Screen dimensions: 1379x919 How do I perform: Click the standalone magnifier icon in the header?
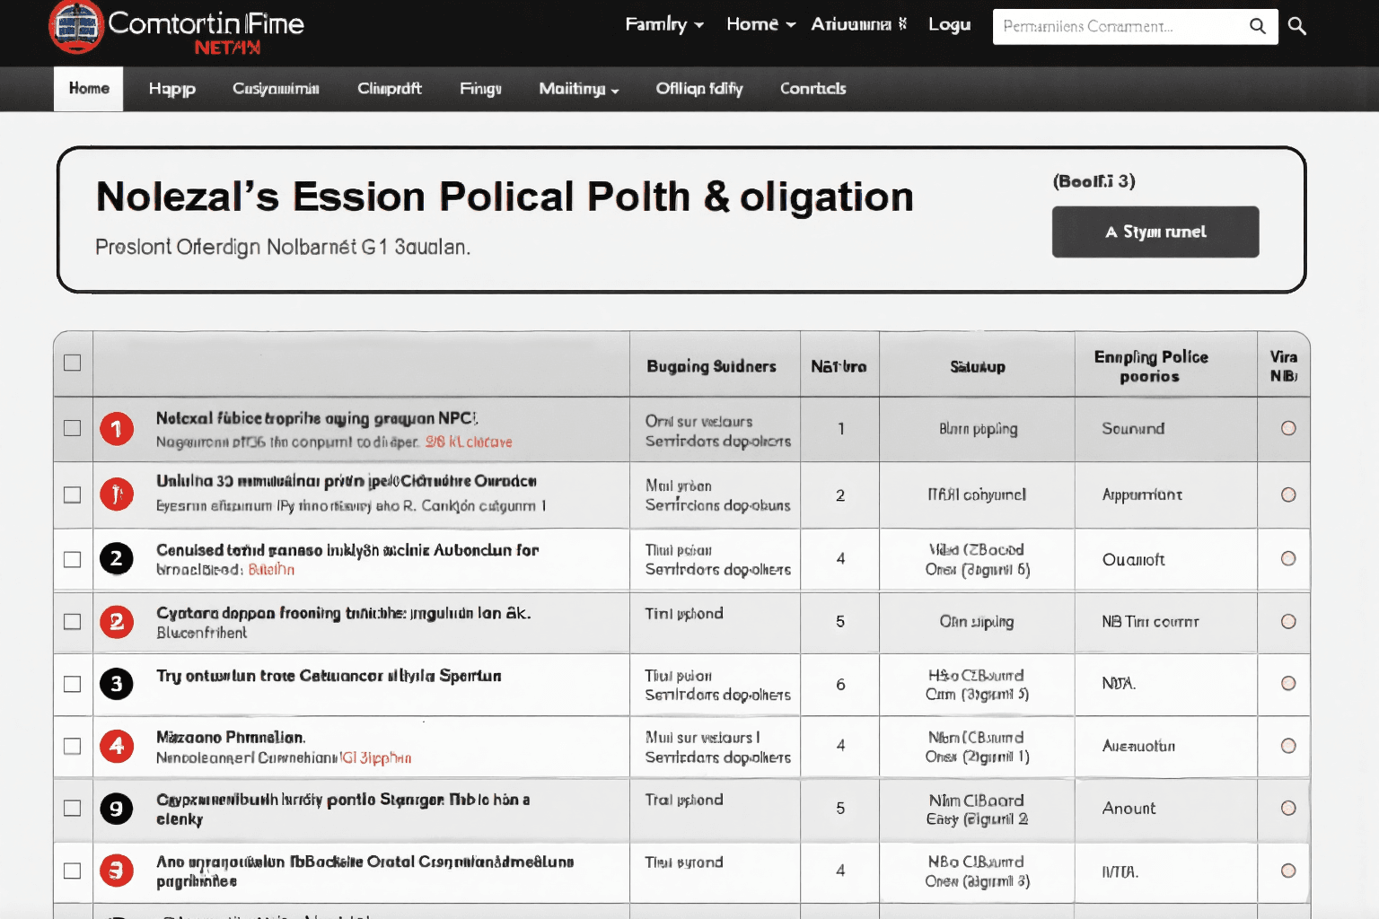coord(1296,26)
